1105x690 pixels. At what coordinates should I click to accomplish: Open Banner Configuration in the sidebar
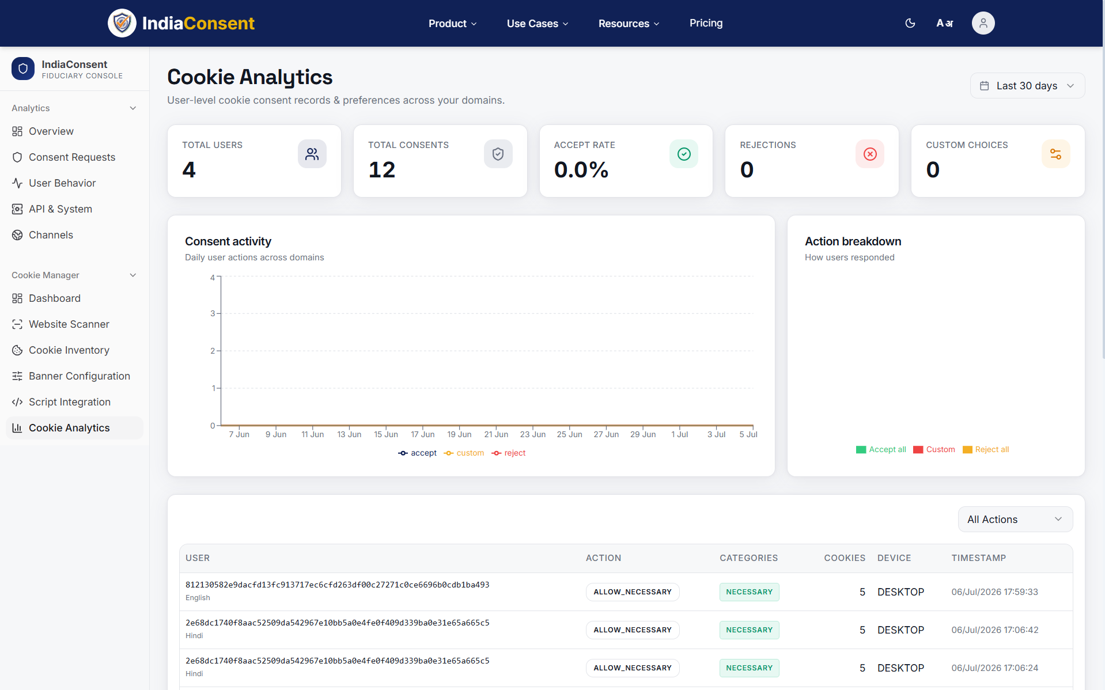pyautogui.click(x=74, y=376)
